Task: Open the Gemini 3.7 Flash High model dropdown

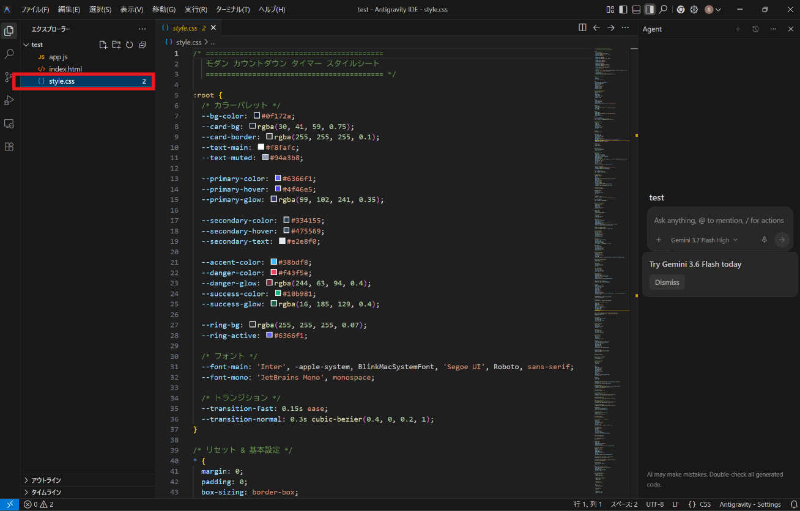Action: 704,240
